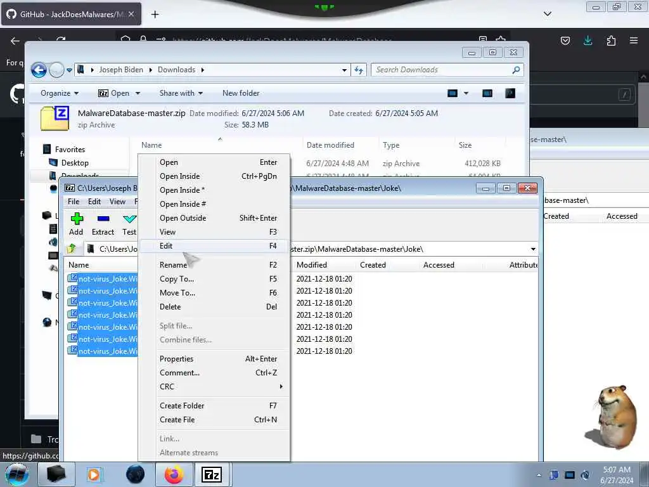Click Explorer refresh button
This screenshot has height=487, width=649.
click(x=359, y=70)
